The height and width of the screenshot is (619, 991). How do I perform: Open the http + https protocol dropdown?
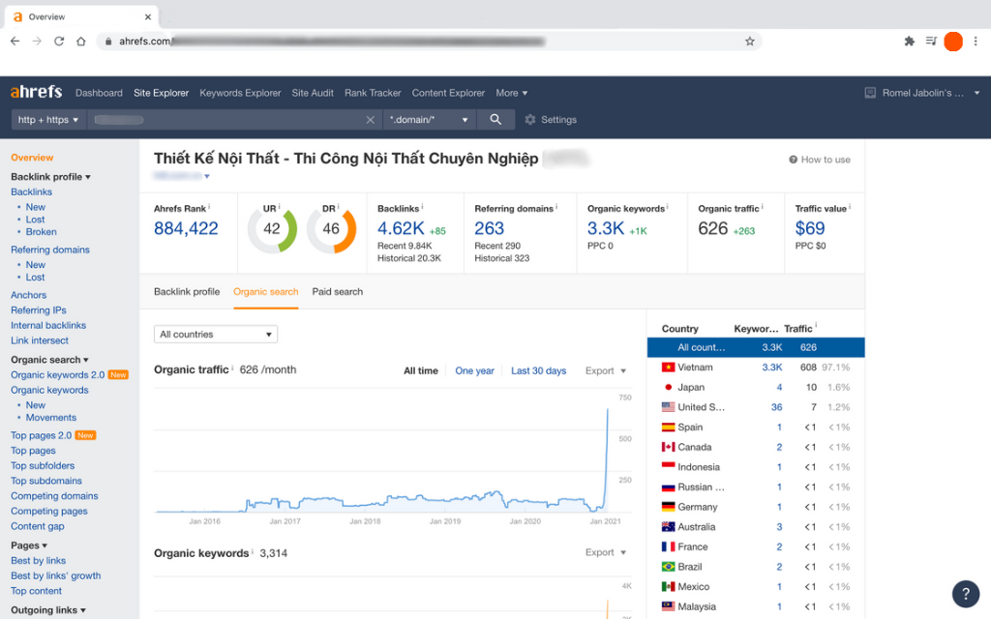(x=48, y=120)
